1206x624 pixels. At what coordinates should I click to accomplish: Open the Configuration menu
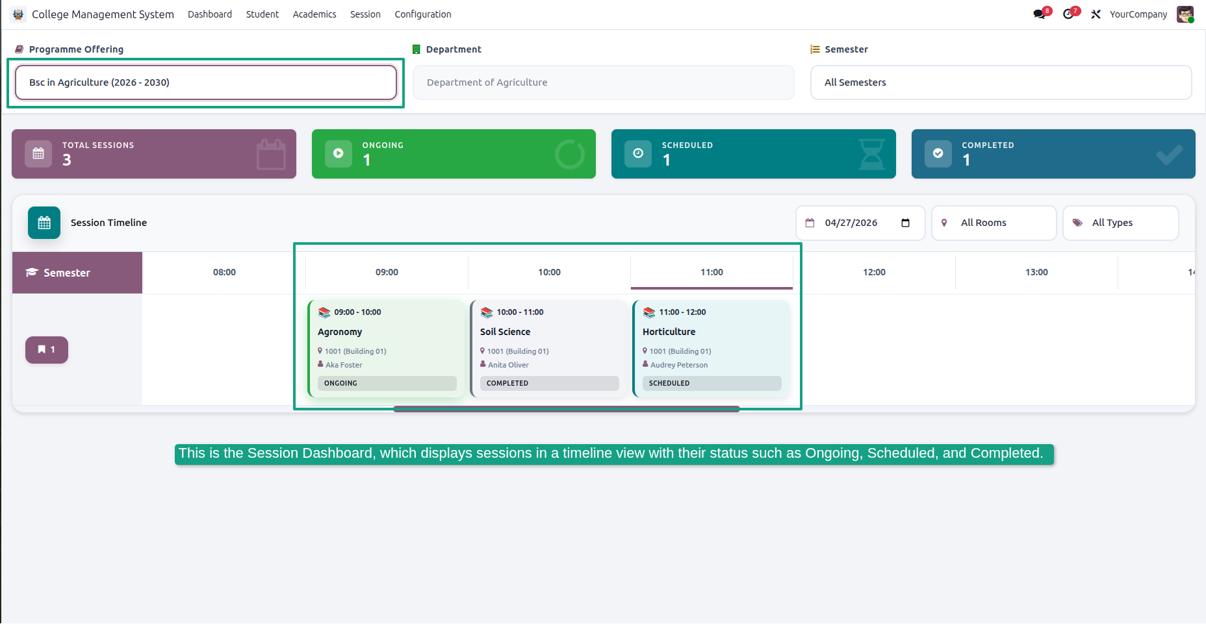click(x=423, y=14)
